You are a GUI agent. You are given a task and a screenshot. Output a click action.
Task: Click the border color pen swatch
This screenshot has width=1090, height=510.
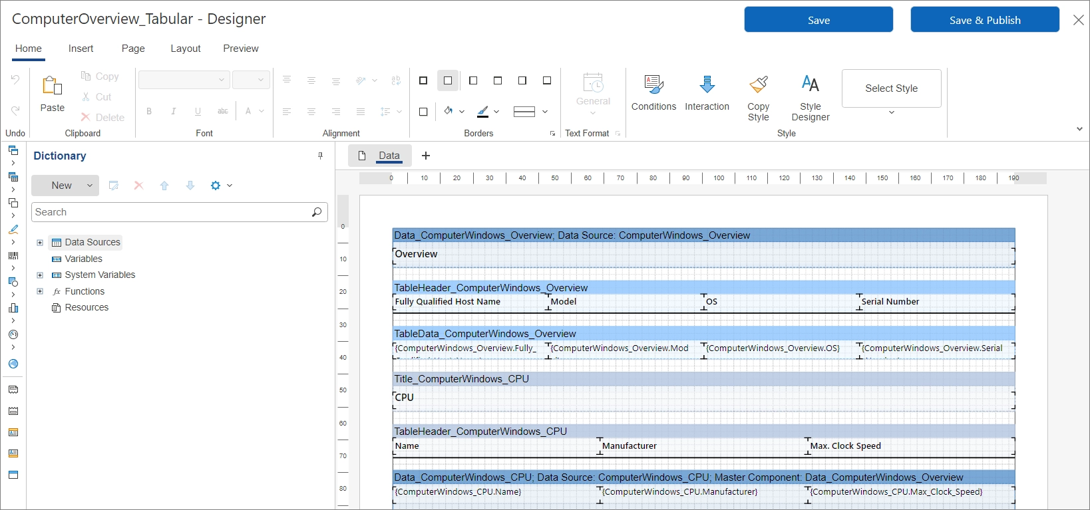coord(483,112)
